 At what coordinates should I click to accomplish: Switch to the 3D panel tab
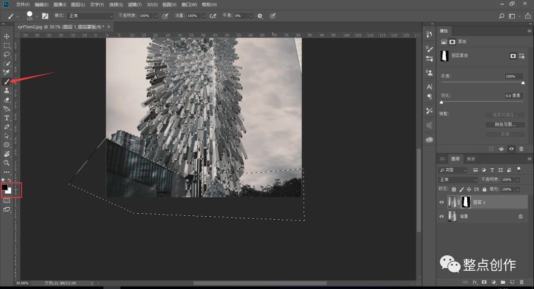[442, 159]
